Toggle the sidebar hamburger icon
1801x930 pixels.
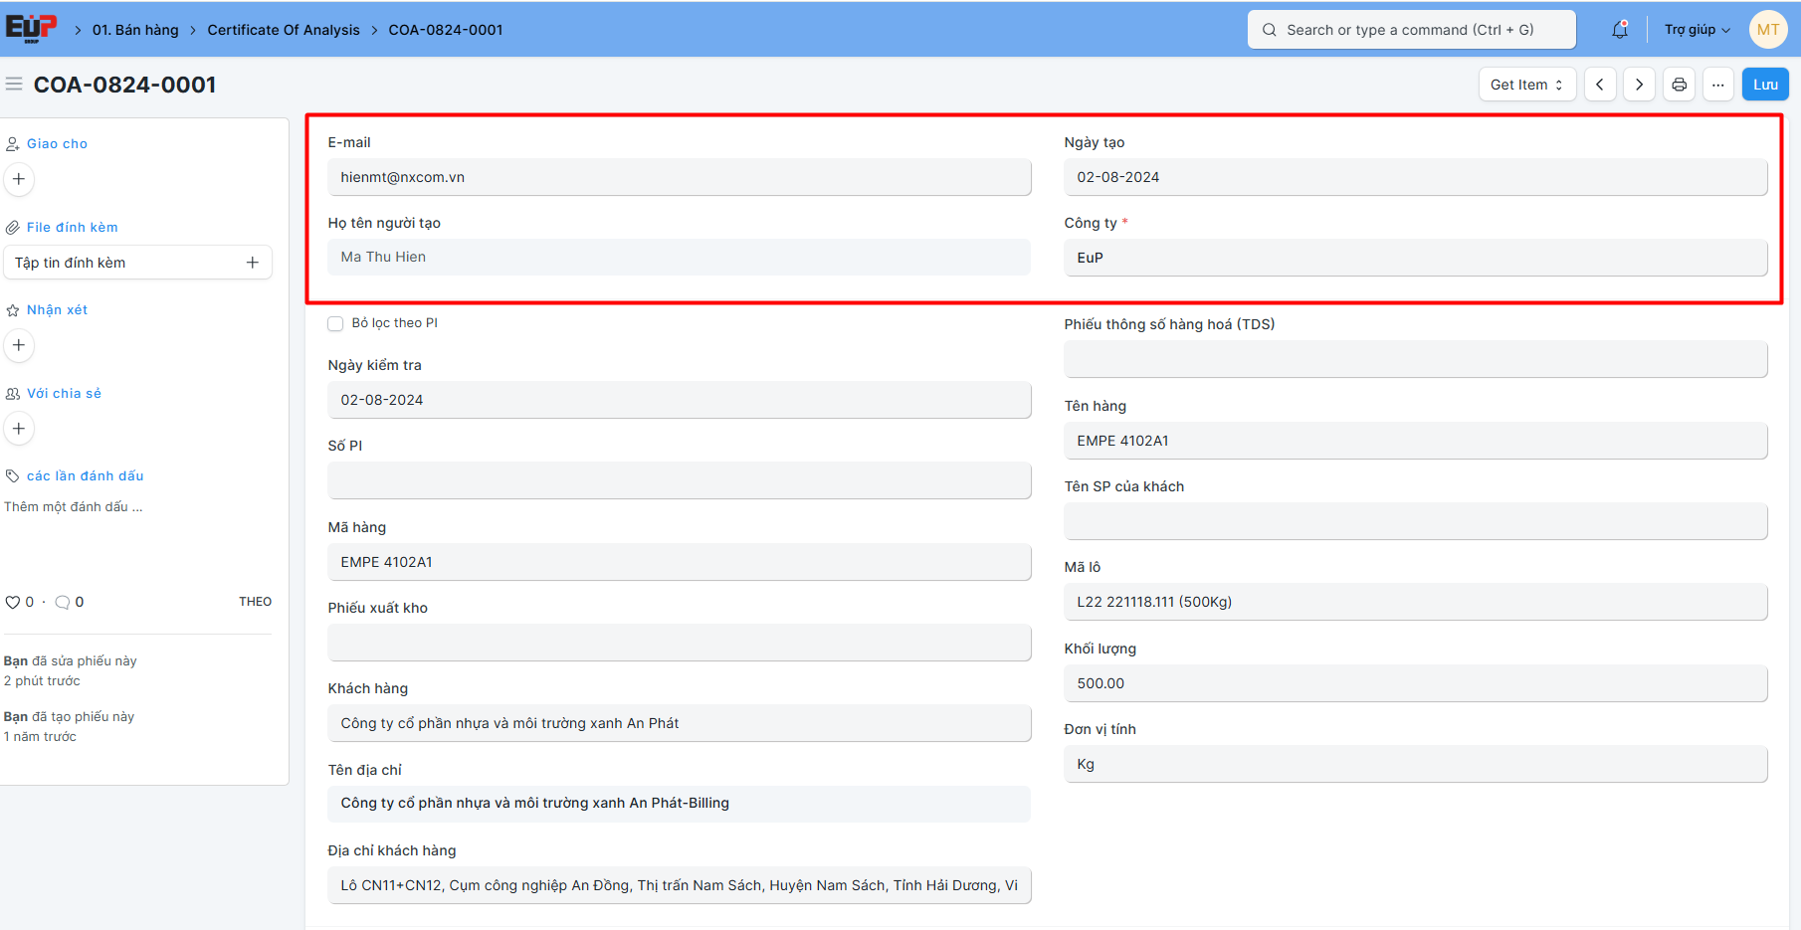(x=14, y=85)
